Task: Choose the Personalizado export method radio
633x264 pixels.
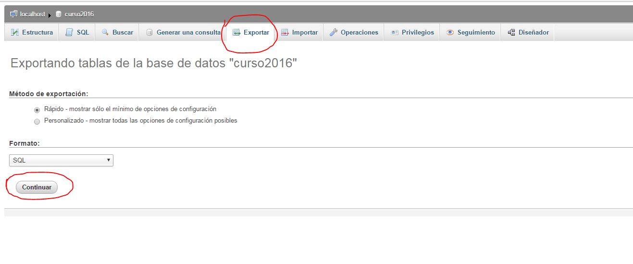Action: click(x=37, y=122)
